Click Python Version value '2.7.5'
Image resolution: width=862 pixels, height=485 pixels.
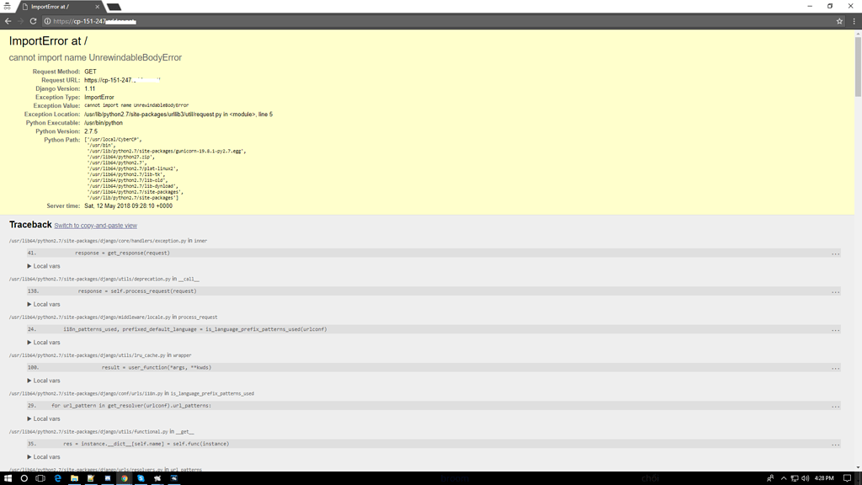click(x=91, y=131)
